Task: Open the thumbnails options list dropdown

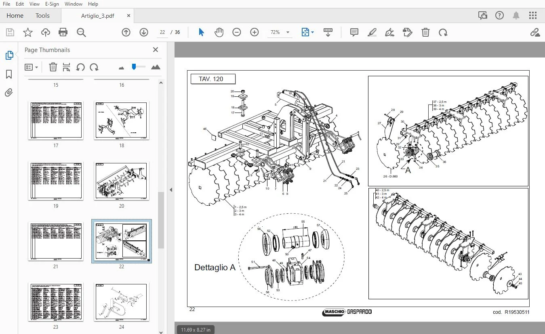Action: 32,67
